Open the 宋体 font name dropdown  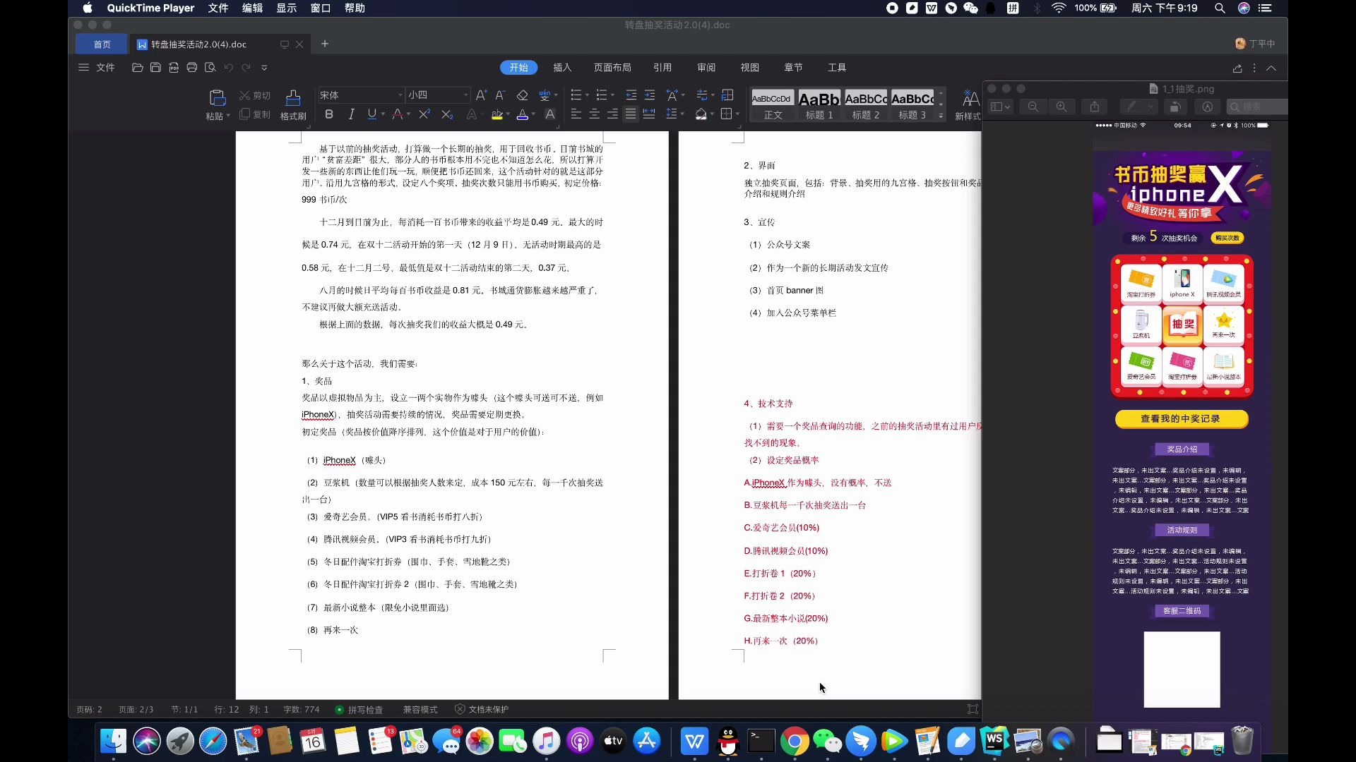[400, 95]
